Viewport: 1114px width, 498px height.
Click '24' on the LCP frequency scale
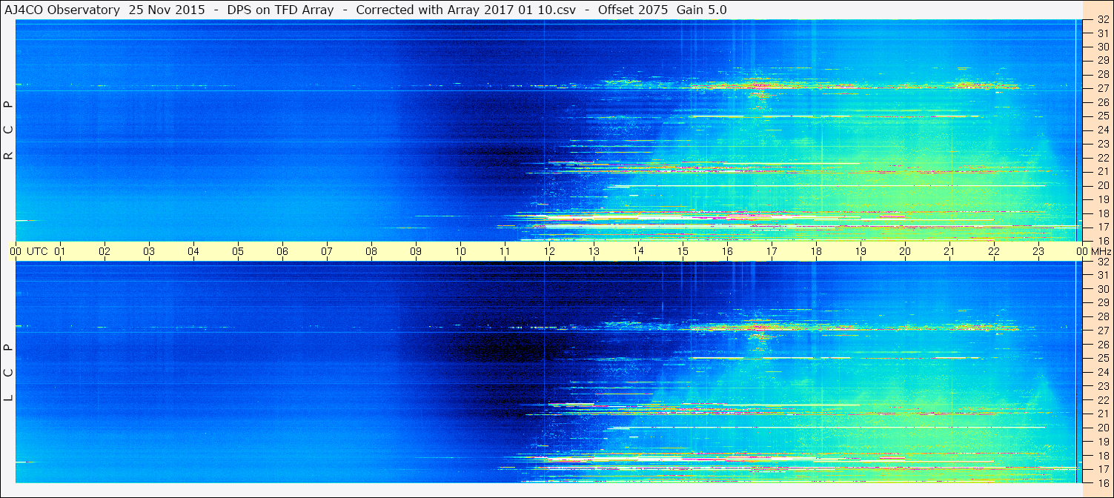click(x=1102, y=372)
